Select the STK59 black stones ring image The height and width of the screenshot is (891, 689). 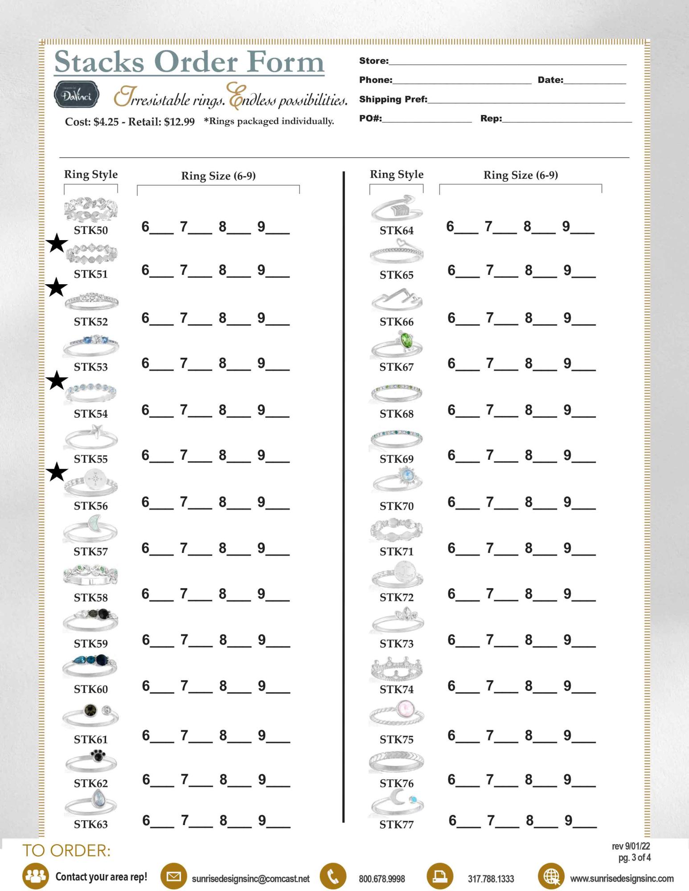(90, 620)
